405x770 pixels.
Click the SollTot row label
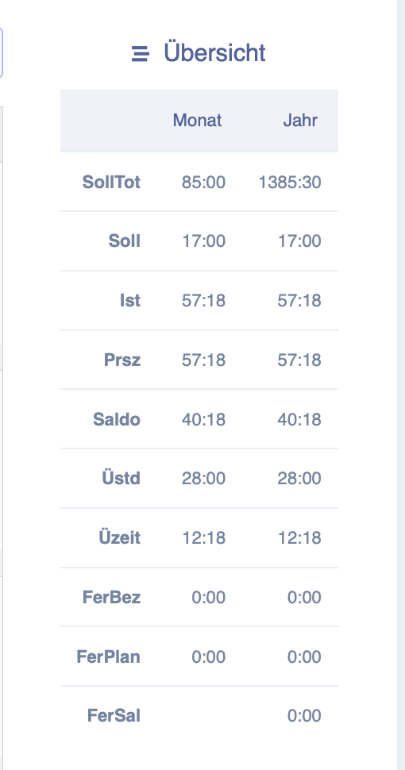click(111, 183)
